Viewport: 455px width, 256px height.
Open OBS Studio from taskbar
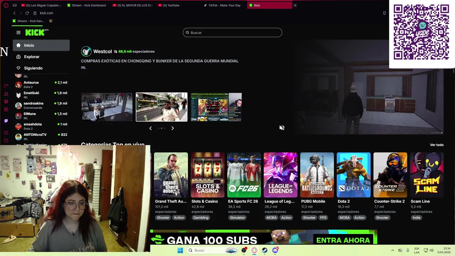tap(244, 250)
